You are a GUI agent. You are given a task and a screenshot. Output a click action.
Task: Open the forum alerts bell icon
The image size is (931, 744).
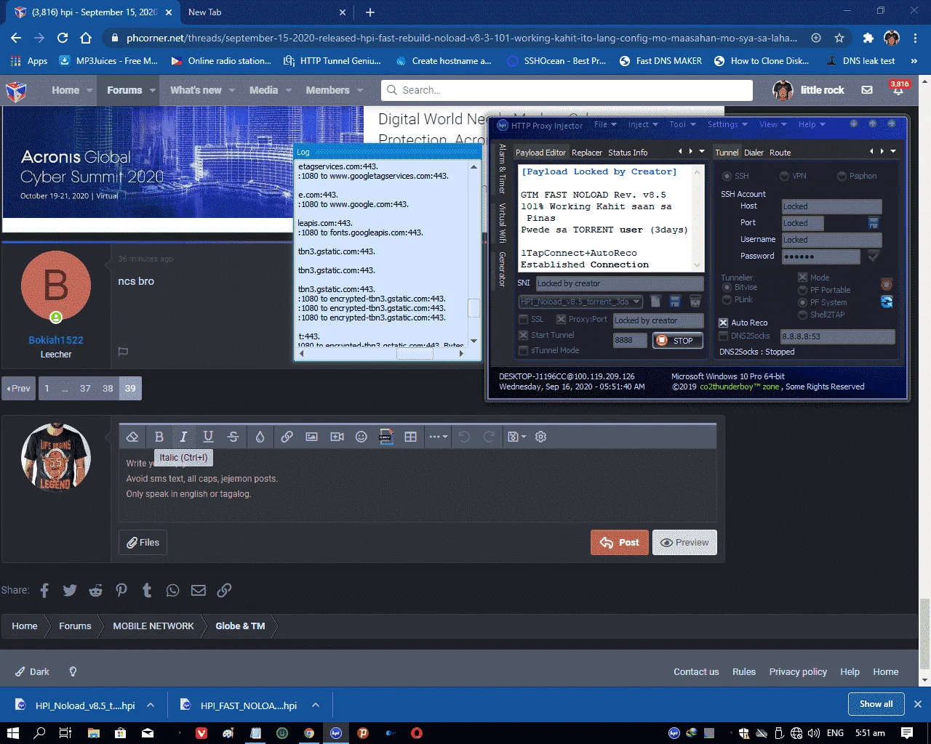(x=898, y=90)
